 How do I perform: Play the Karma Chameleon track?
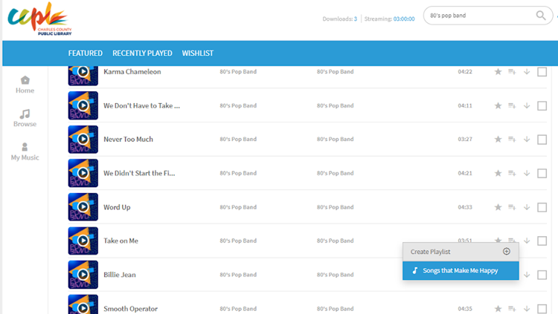click(83, 72)
